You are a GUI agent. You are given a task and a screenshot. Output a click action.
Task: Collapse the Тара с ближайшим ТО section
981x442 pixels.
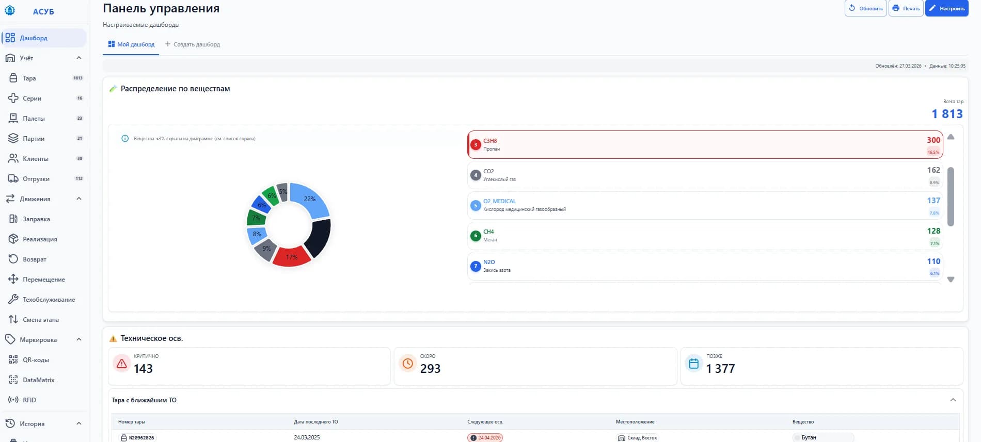953,400
